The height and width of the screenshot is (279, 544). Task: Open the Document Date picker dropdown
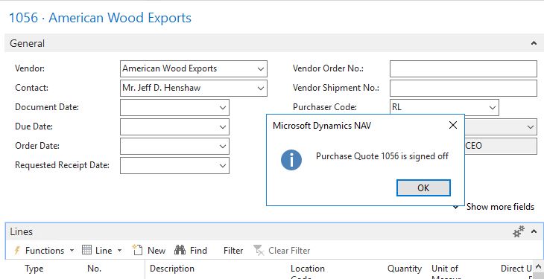click(x=223, y=107)
